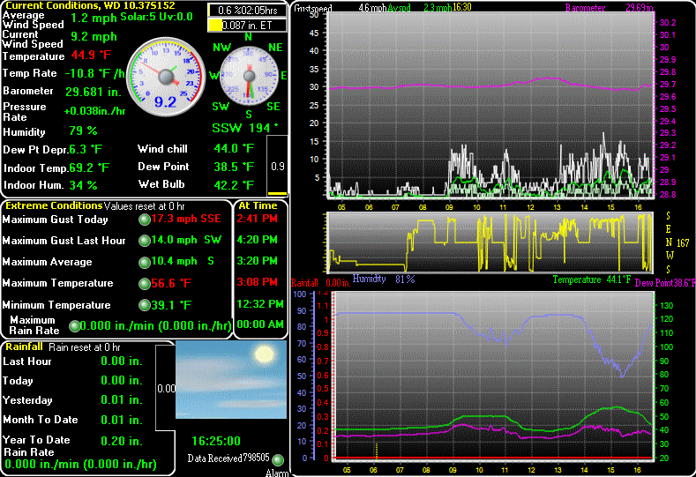696x477 pixels.
Task: Click the Humidity 81% graph legend
Action: pos(384,279)
